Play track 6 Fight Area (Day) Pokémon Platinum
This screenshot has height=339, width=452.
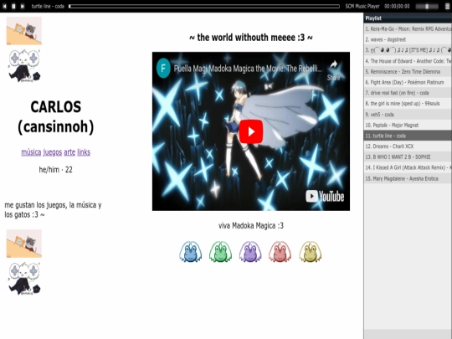408,82
